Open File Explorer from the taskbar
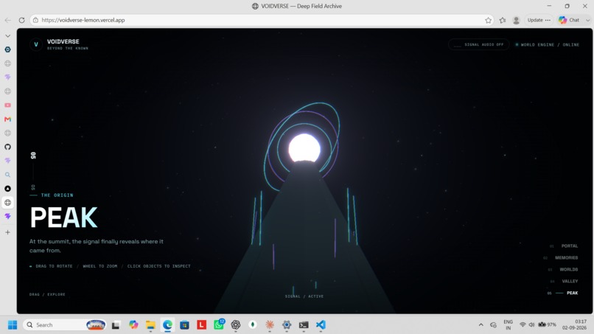Image resolution: width=594 pixels, height=334 pixels. [x=150, y=325]
